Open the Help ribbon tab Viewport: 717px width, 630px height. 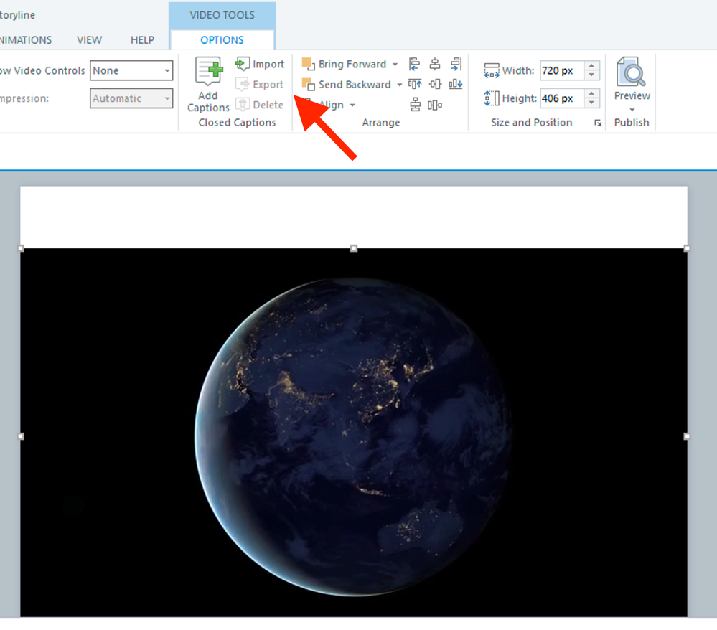pyautogui.click(x=142, y=40)
